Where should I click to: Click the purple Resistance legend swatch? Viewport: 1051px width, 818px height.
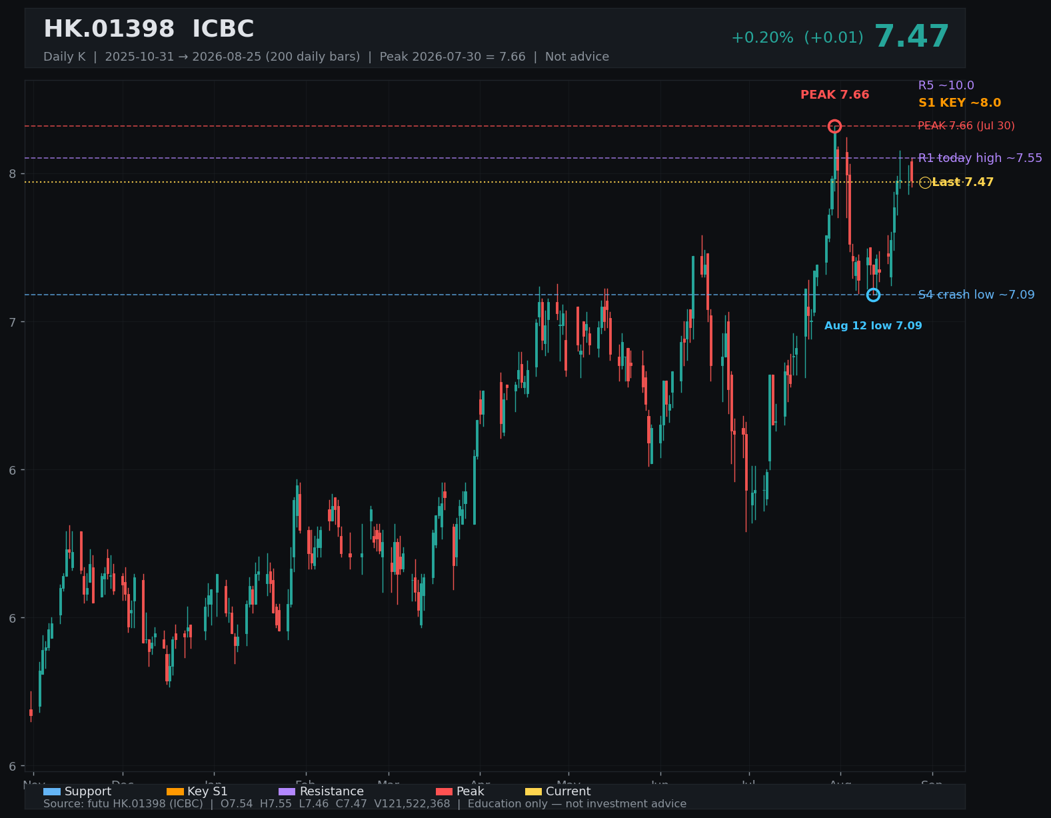tap(287, 791)
